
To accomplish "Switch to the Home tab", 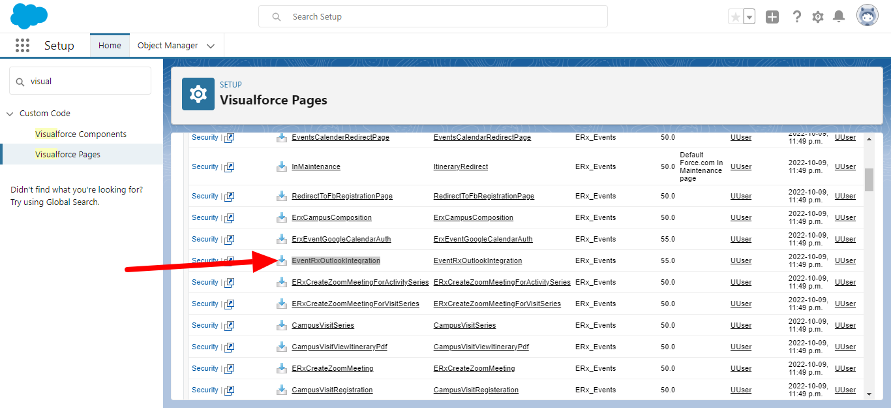I will (x=110, y=46).
